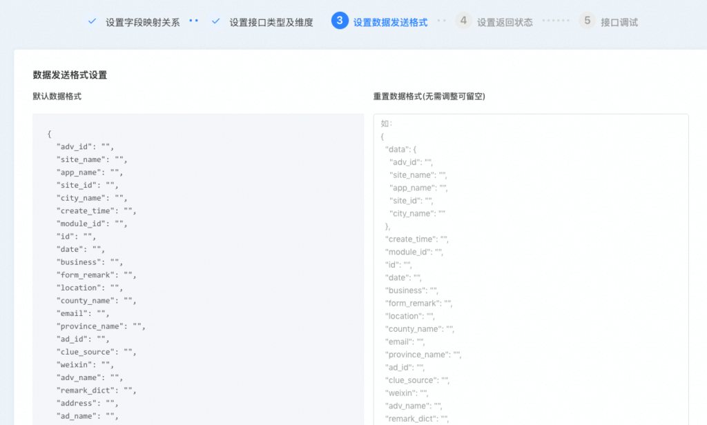Go to 设置字段映射关系 step label
The width and height of the screenshot is (707, 425).
pos(142,22)
